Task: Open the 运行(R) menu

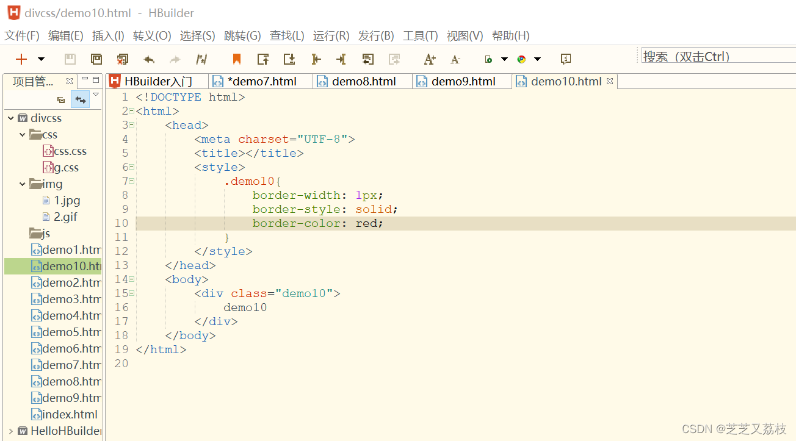Action: pos(331,36)
